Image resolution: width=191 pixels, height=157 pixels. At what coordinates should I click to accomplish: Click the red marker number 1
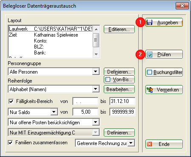(x=140, y=22)
